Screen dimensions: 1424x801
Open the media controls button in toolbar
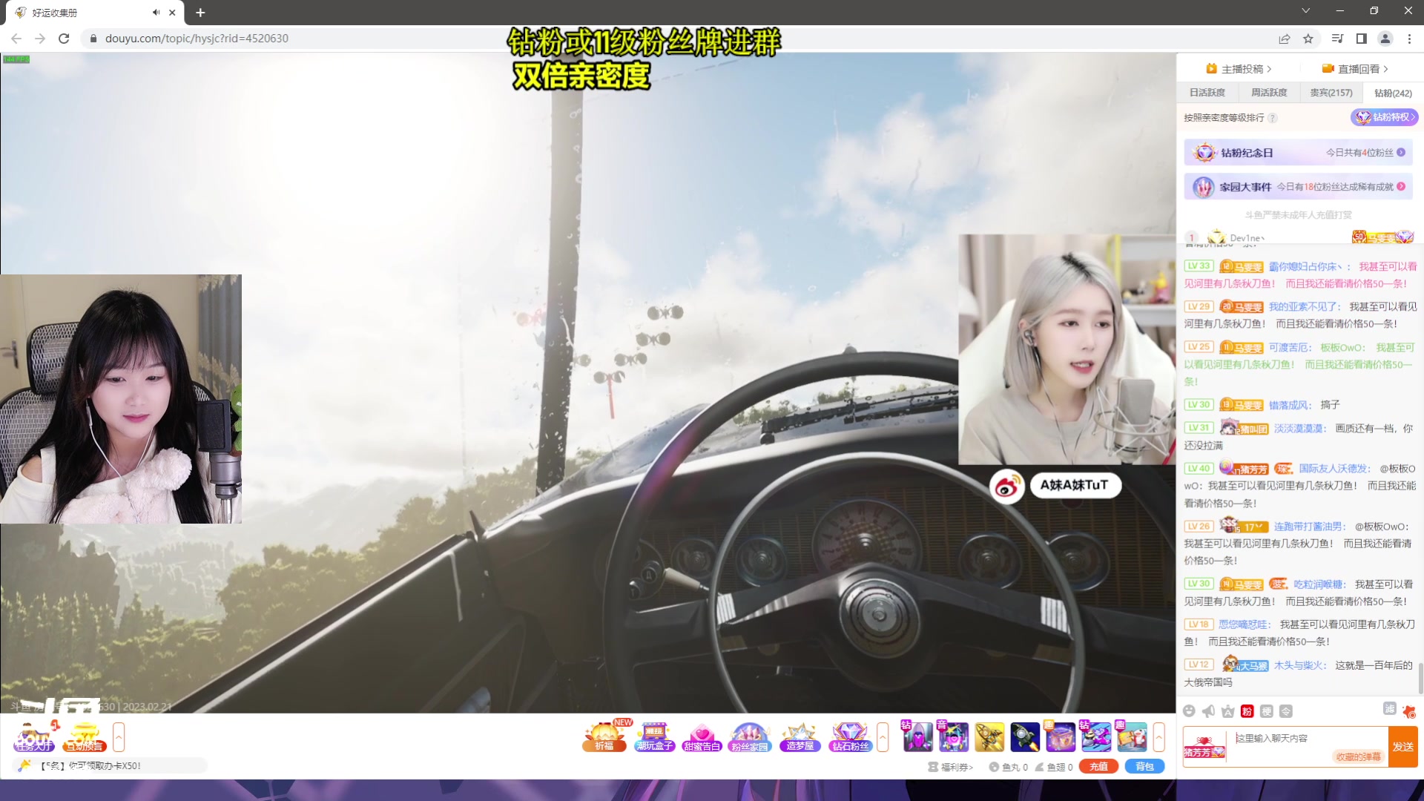[x=1337, y=39]
